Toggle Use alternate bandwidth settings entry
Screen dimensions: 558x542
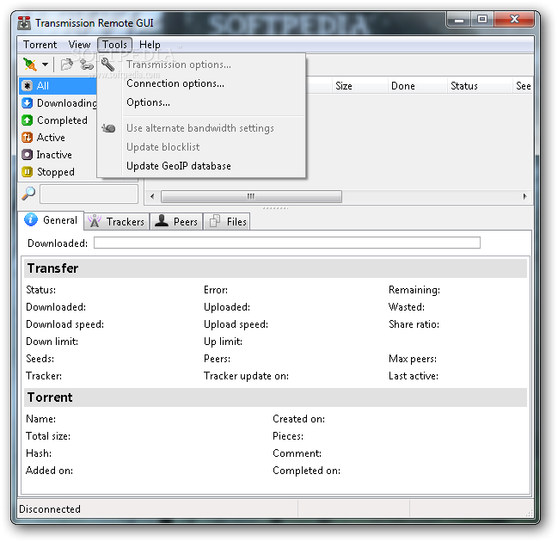(x=201, y=128)
